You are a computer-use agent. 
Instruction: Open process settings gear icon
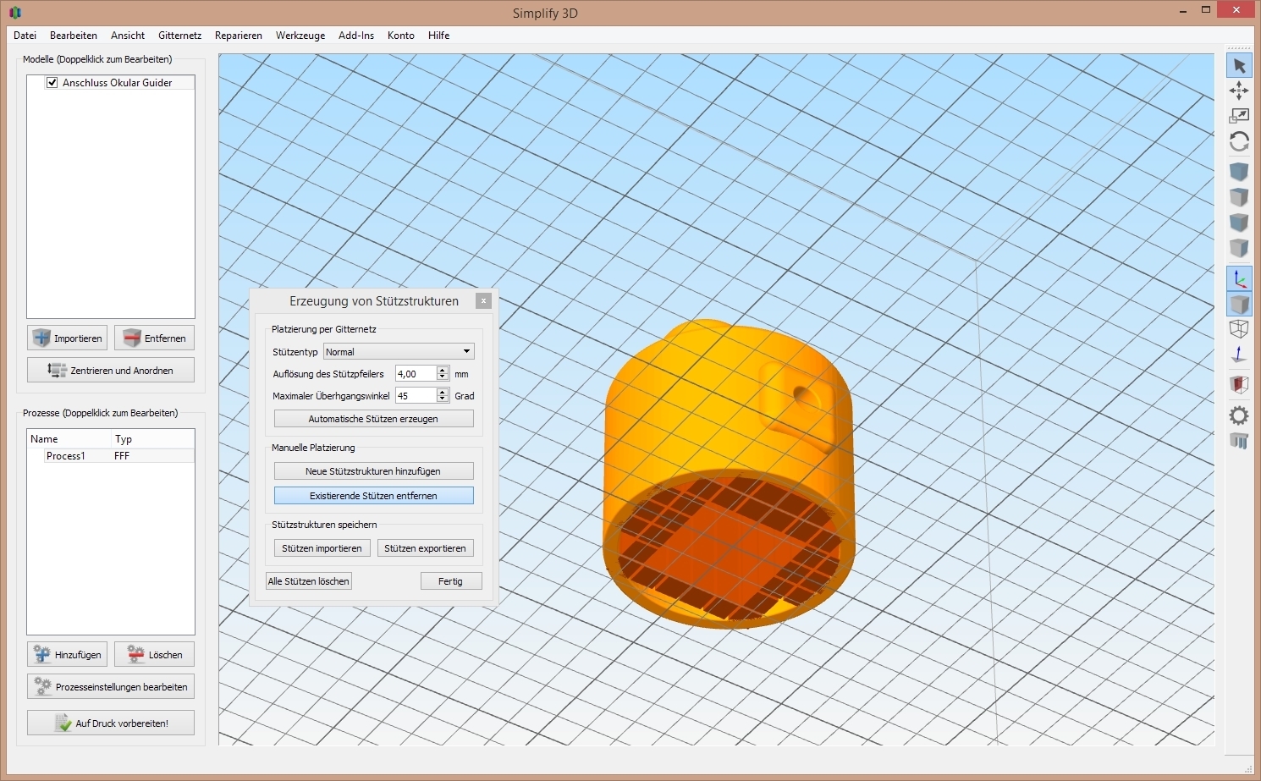1239,415
